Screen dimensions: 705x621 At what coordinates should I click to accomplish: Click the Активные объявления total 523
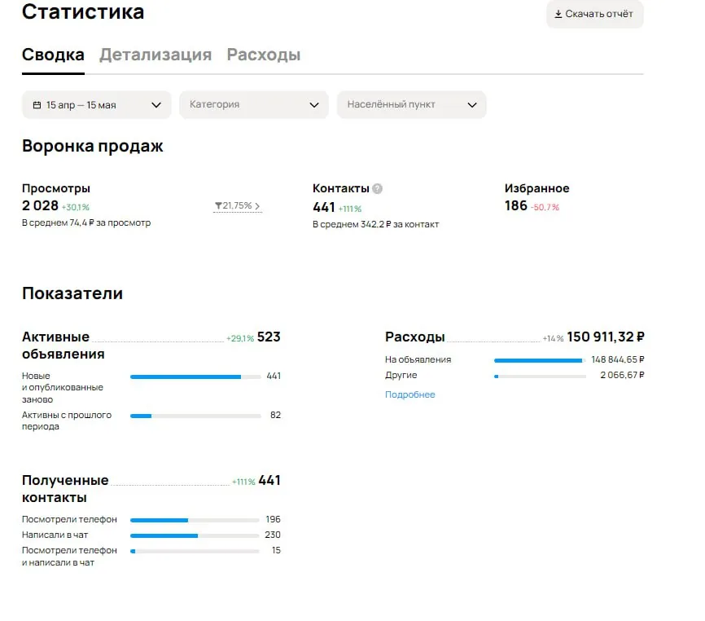tap(269, 337)
